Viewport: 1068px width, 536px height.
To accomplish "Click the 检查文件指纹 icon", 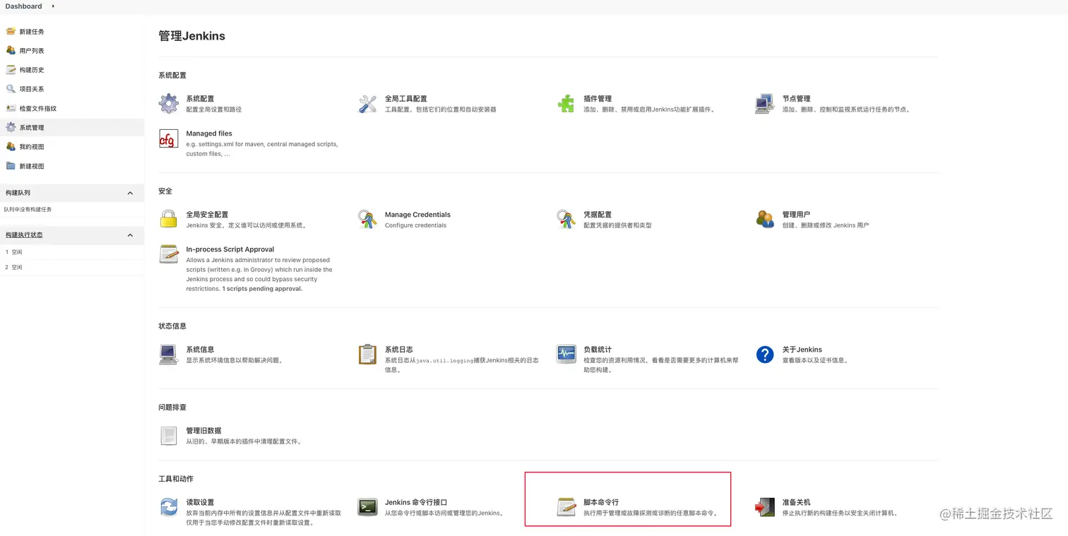I will [11, 108].
